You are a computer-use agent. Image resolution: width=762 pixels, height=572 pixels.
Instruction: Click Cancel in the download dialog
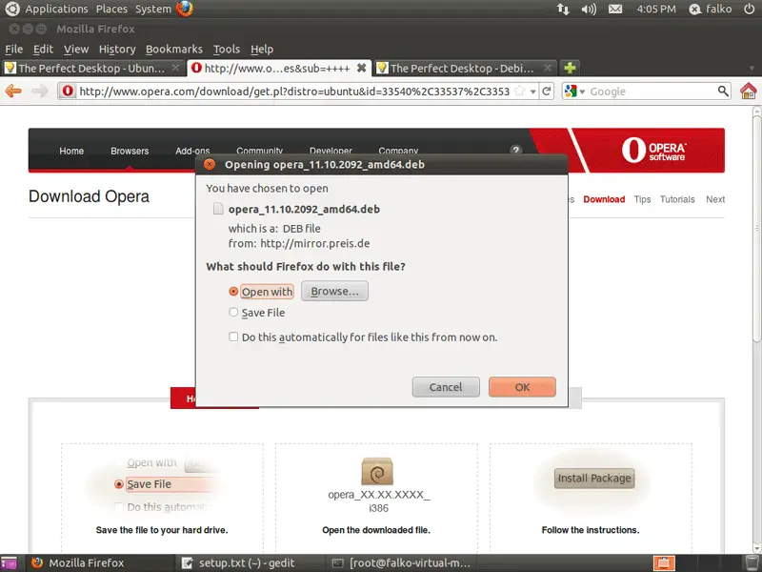coord(446,387)
